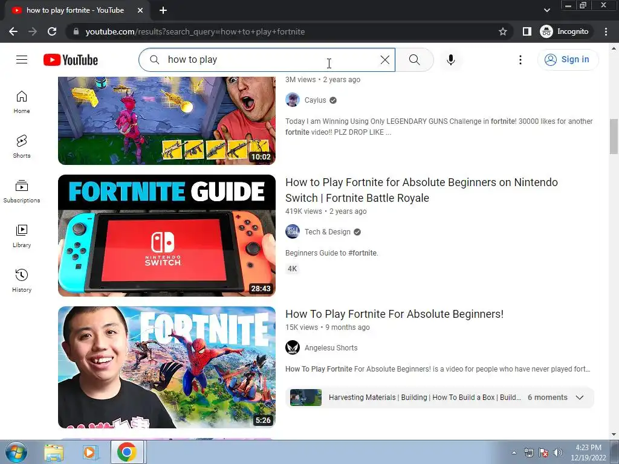Click Angelesu Shorts channel avatar

click(293, 347)
